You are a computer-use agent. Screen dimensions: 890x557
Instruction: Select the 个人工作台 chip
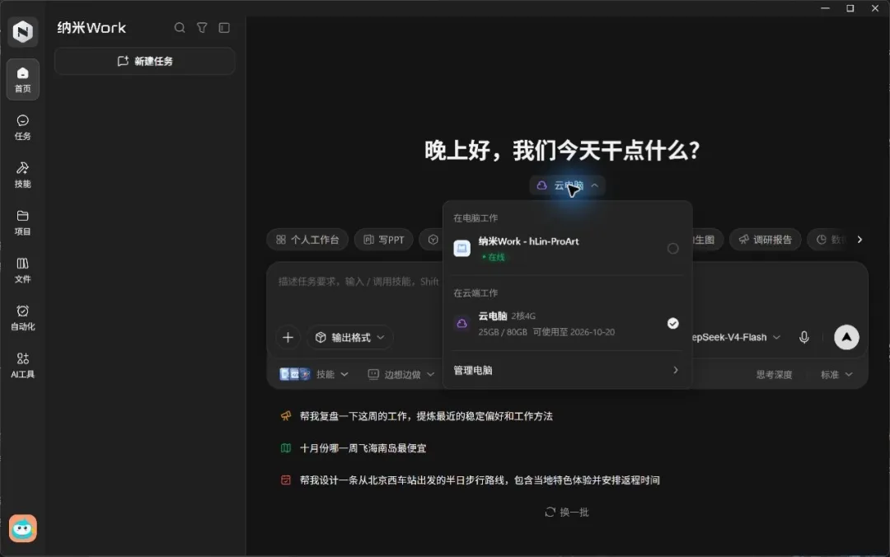pos(307,240)
